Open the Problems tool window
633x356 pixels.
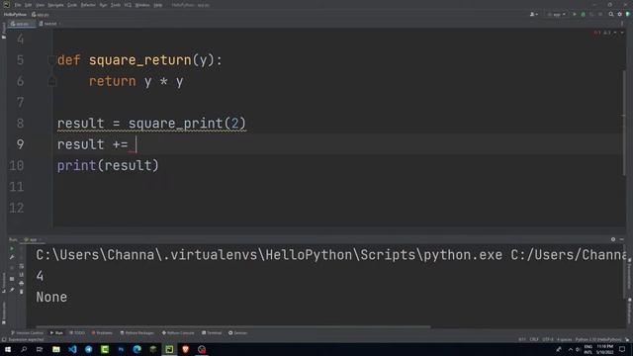click(x=102, y=333)
